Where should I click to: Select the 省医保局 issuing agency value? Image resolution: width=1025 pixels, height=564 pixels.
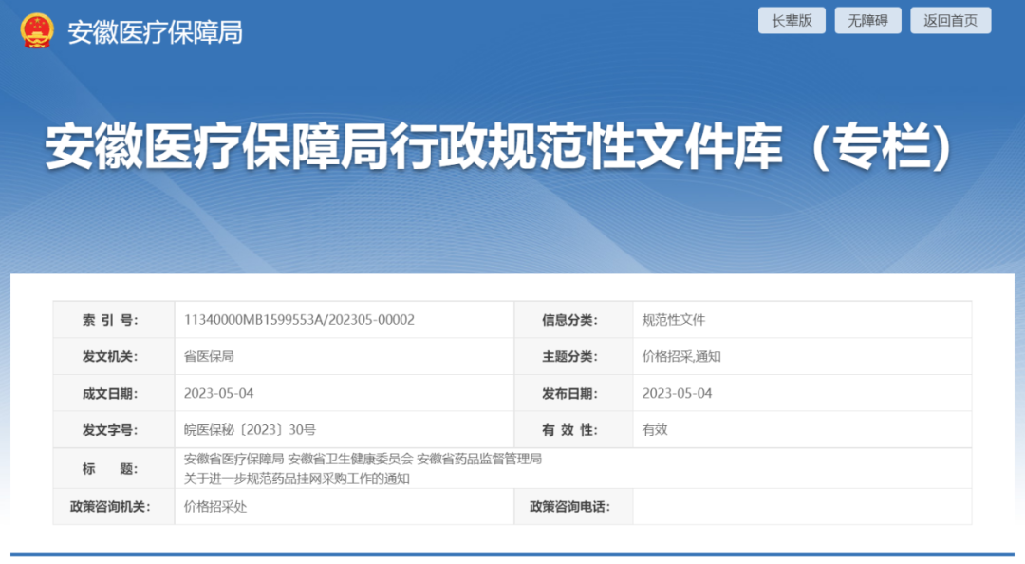(209, 357)
